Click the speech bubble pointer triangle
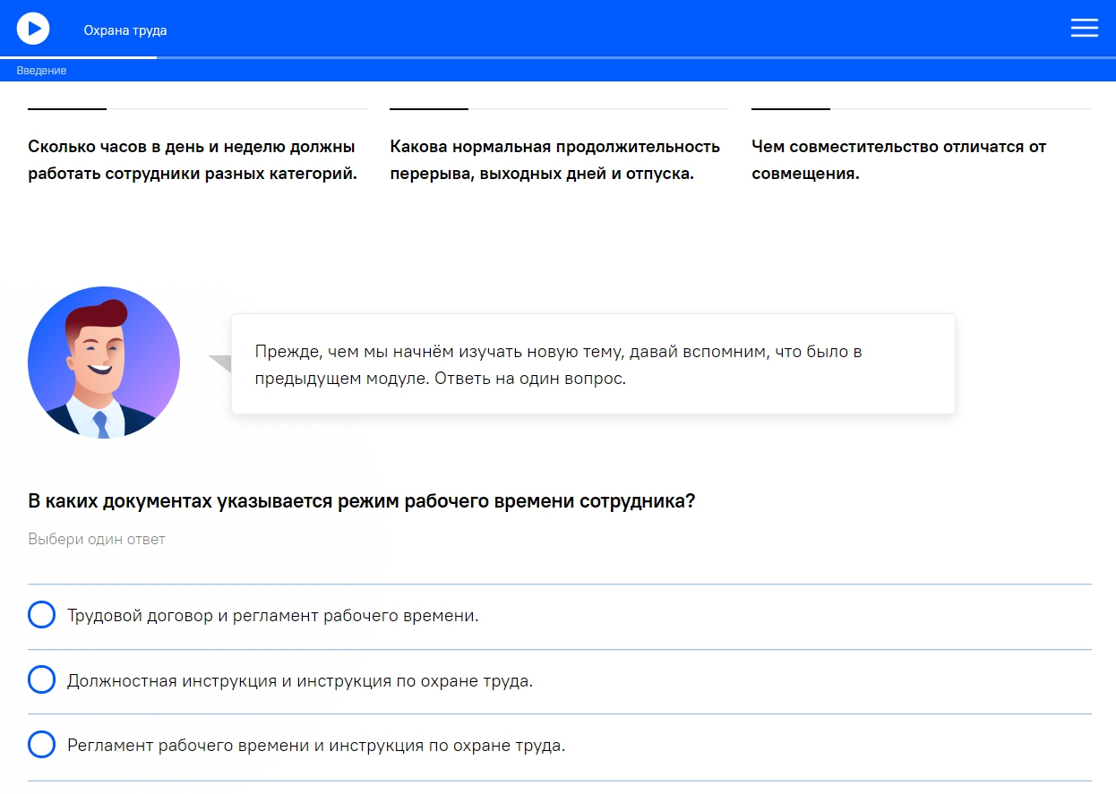Image resolution: width=1116 pixels, height=794 pixels. pos(221,363)
